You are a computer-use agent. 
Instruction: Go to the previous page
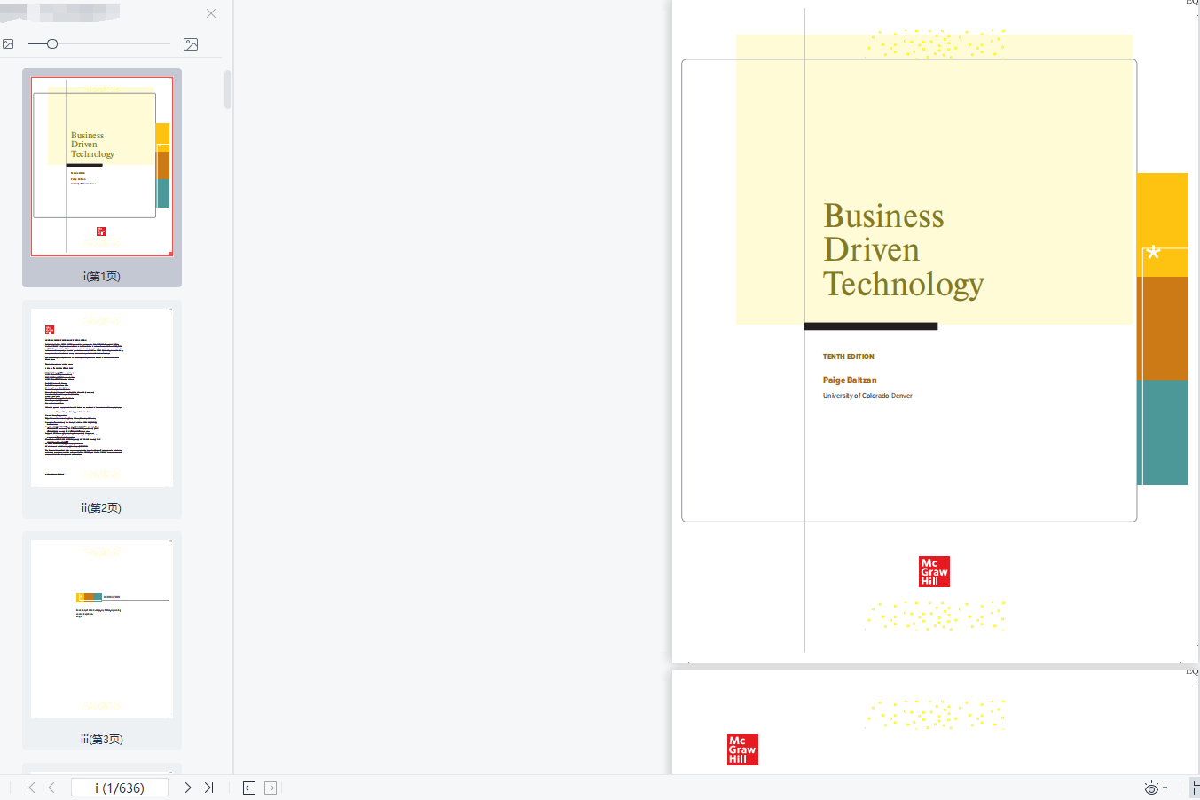click(x=52, y=788)
